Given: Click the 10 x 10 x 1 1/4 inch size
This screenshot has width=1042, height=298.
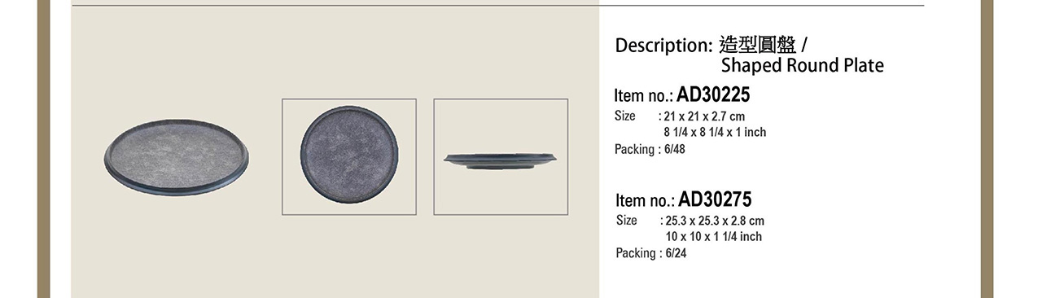Looking at the screenshot, I should 713,236.
